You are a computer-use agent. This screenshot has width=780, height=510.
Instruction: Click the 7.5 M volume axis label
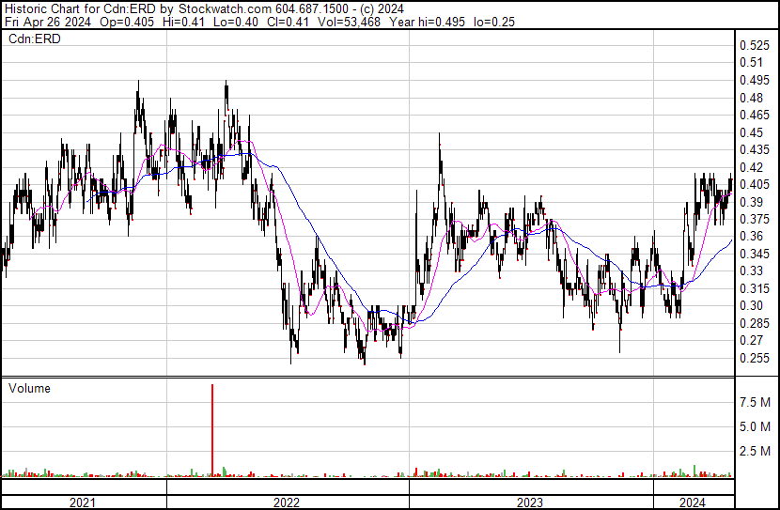tap(756, 402)
